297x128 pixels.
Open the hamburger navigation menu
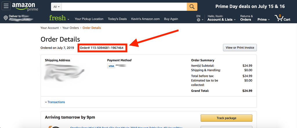(x=6, y=6)
